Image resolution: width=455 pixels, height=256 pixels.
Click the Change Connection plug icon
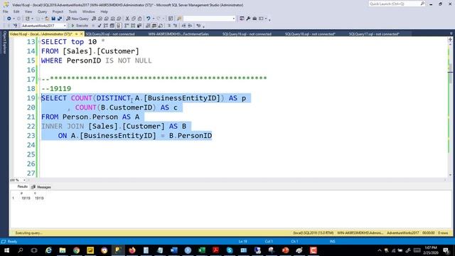tap(16, 26)
